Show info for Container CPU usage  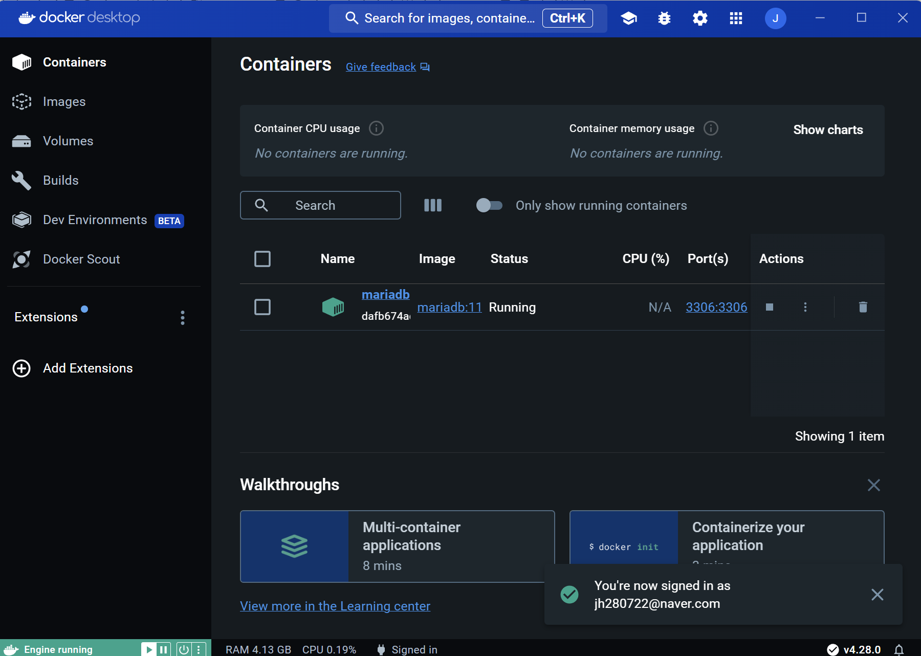[x=376, y=128]
